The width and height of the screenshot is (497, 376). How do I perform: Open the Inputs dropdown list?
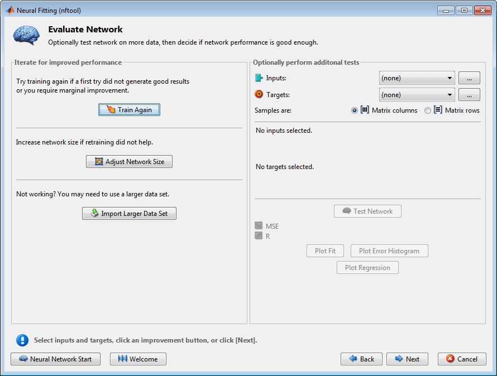tap(417, 78)
